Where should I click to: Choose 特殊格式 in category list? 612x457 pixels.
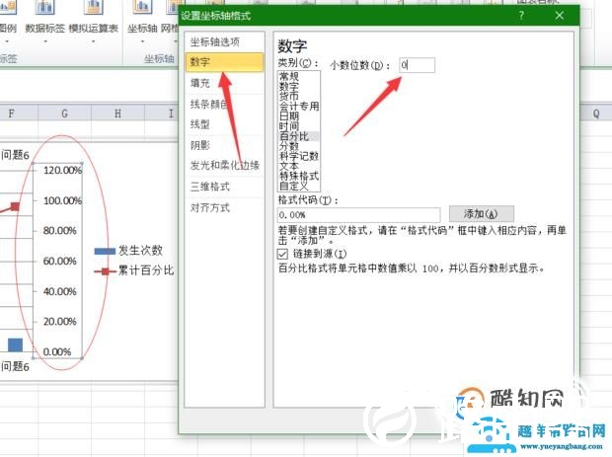(x=299, y=176)
